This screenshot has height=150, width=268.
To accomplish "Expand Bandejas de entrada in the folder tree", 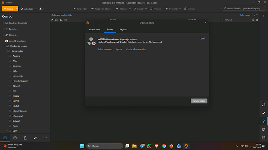I will point(3,23).
